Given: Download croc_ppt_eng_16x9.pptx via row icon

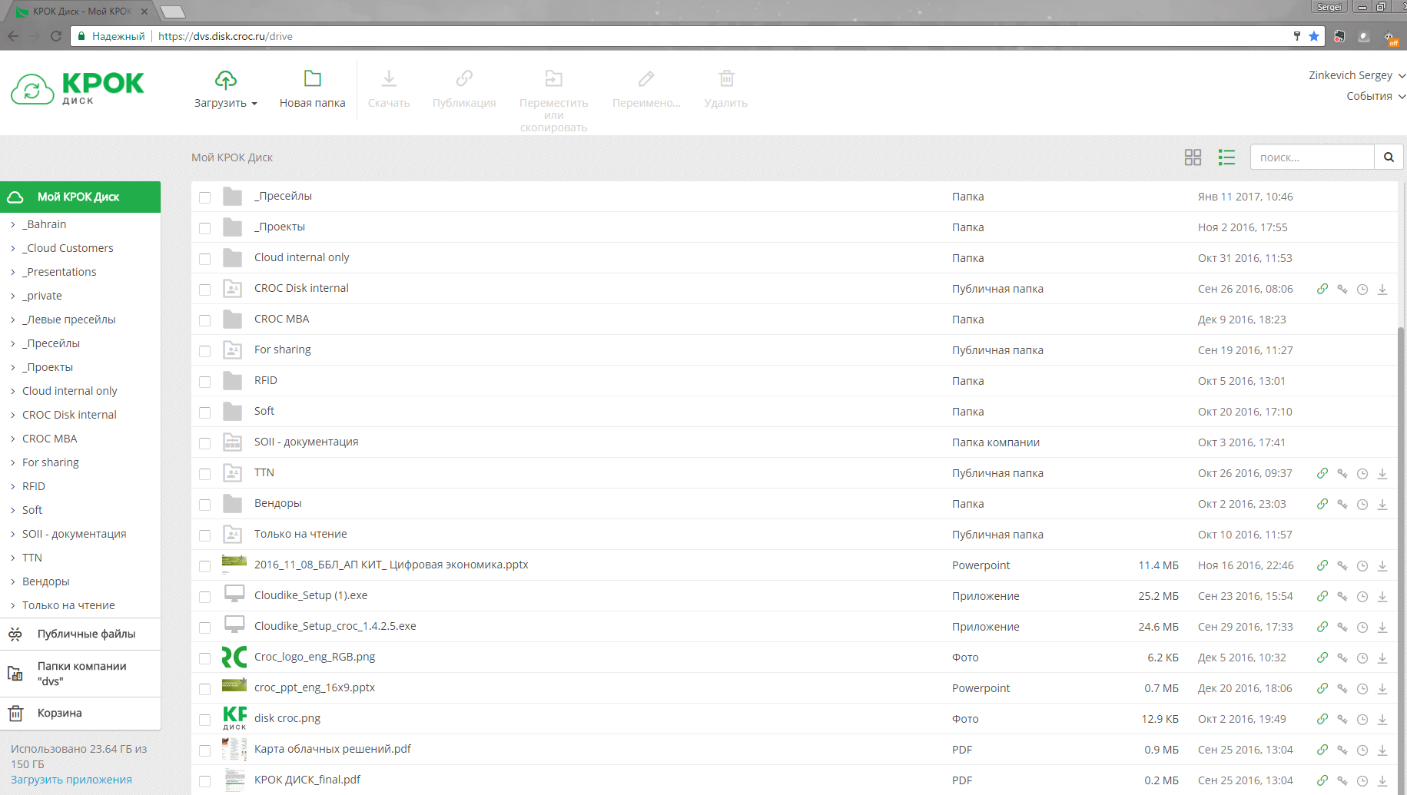Looking at the screenshot, I should pos(1382,689).
